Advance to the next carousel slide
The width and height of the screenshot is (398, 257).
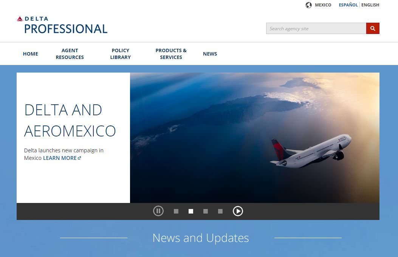238,211
